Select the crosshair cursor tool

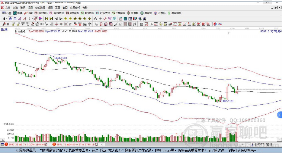tap(100, 19)
